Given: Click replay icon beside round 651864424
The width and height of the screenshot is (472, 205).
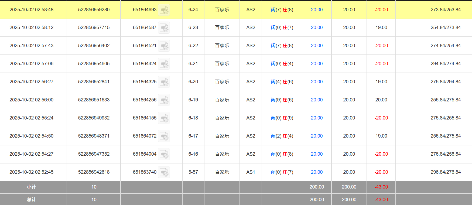Looking at the screenshot, I should pos(164,64).
